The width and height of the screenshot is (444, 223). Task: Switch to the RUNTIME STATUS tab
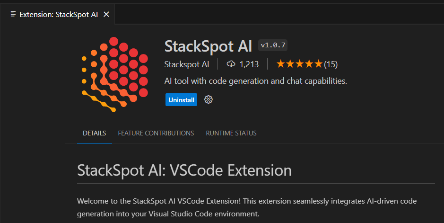tap(231, 133)
